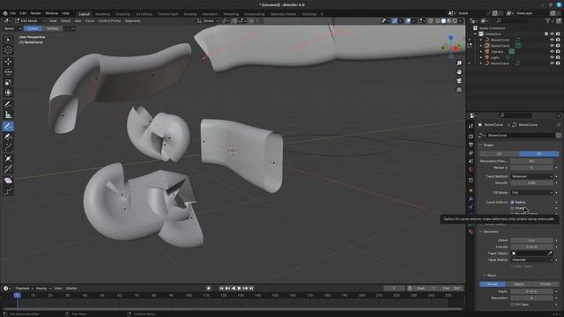Open the Taper Radius dropdown

(x=531, y=260)
